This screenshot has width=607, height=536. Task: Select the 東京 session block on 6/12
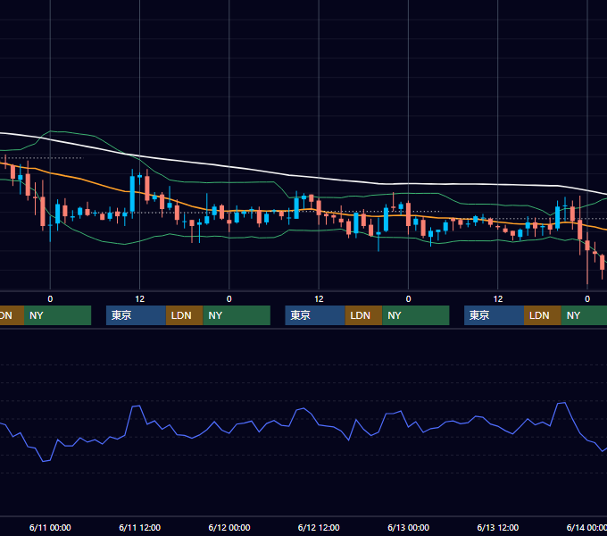coord(315,315)
